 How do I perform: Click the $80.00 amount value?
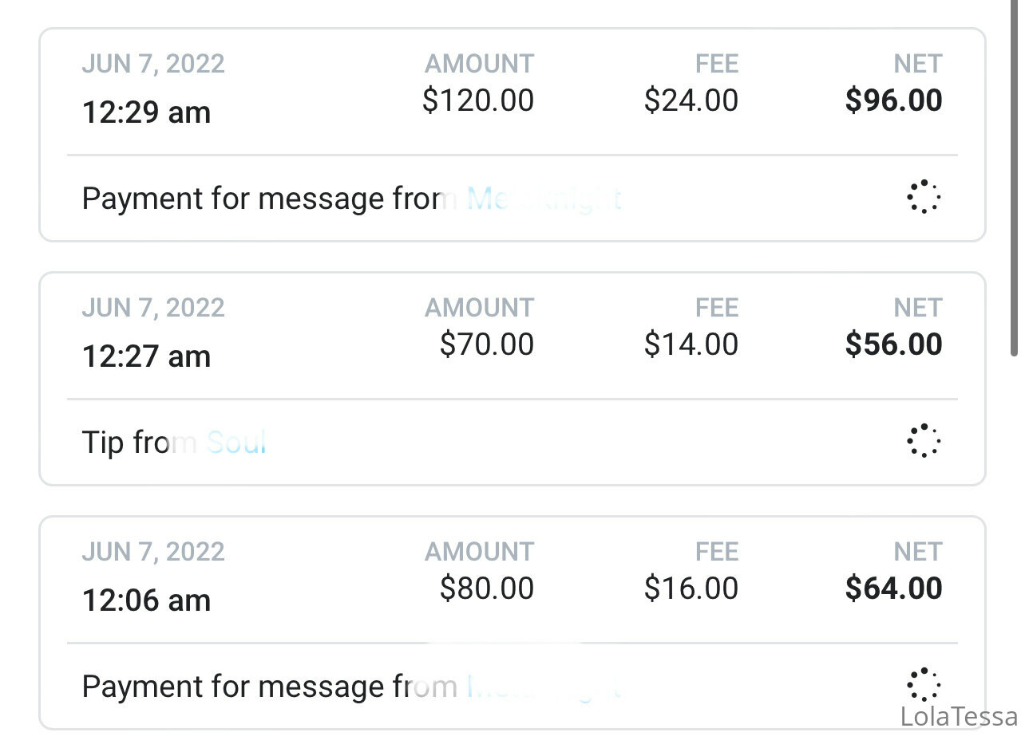click(x=487, y=588)
